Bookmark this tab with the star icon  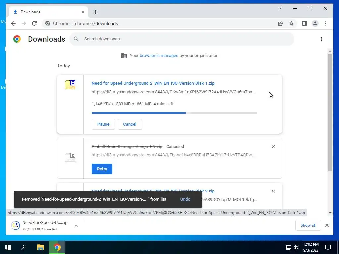291,23
